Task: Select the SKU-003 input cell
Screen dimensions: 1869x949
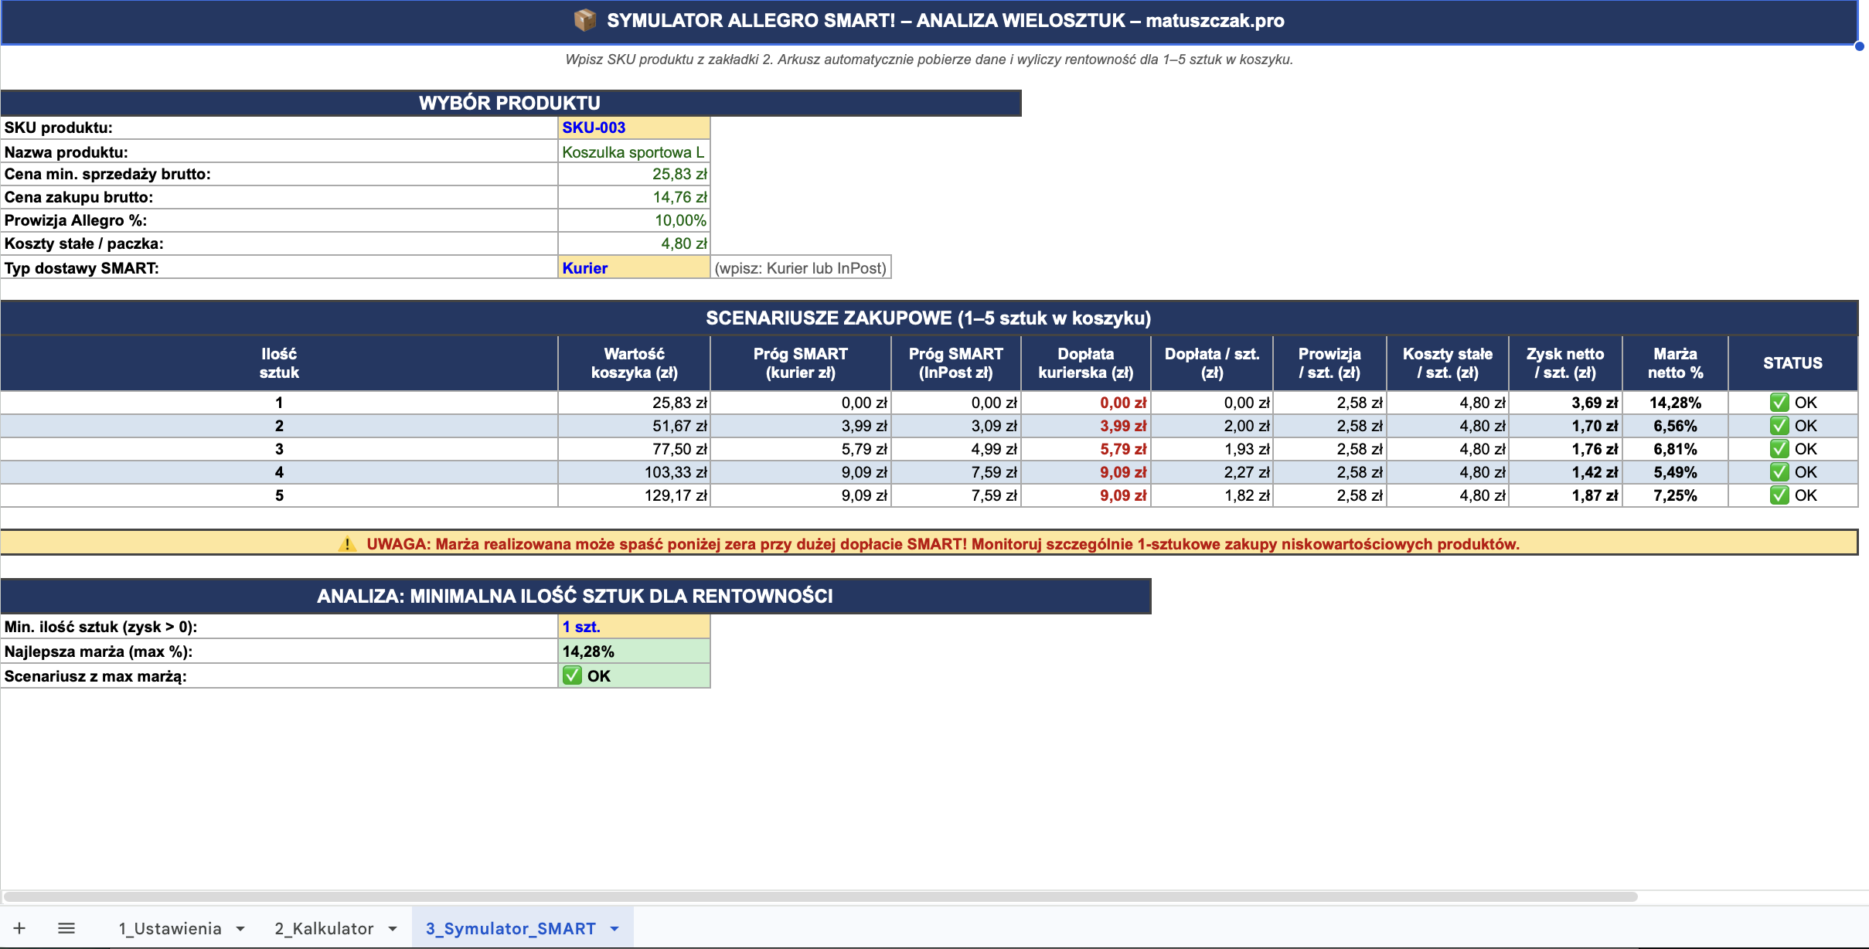Action: pyautogui.click(x=633, y=128)
